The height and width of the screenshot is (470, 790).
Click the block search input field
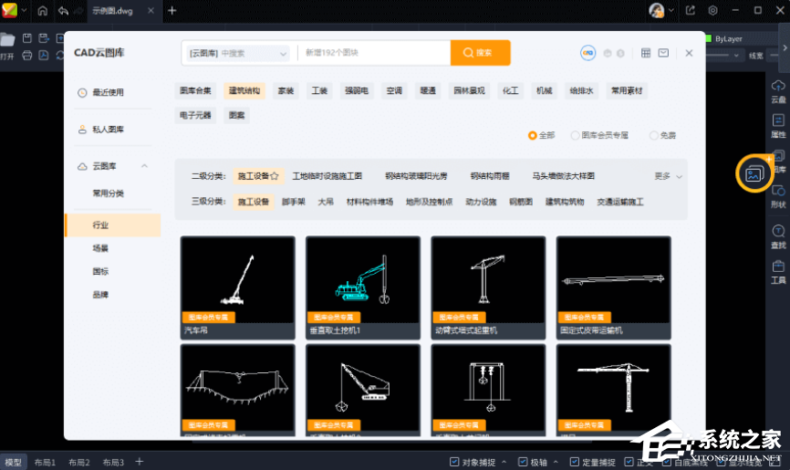pyautogui.click(x=375, y=53)
